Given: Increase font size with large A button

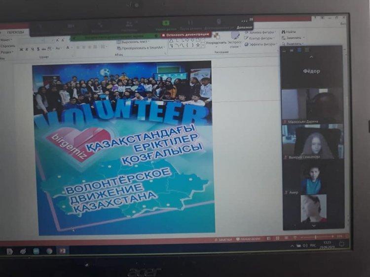Looking at the screenshot, I should [x=57, y=40].
